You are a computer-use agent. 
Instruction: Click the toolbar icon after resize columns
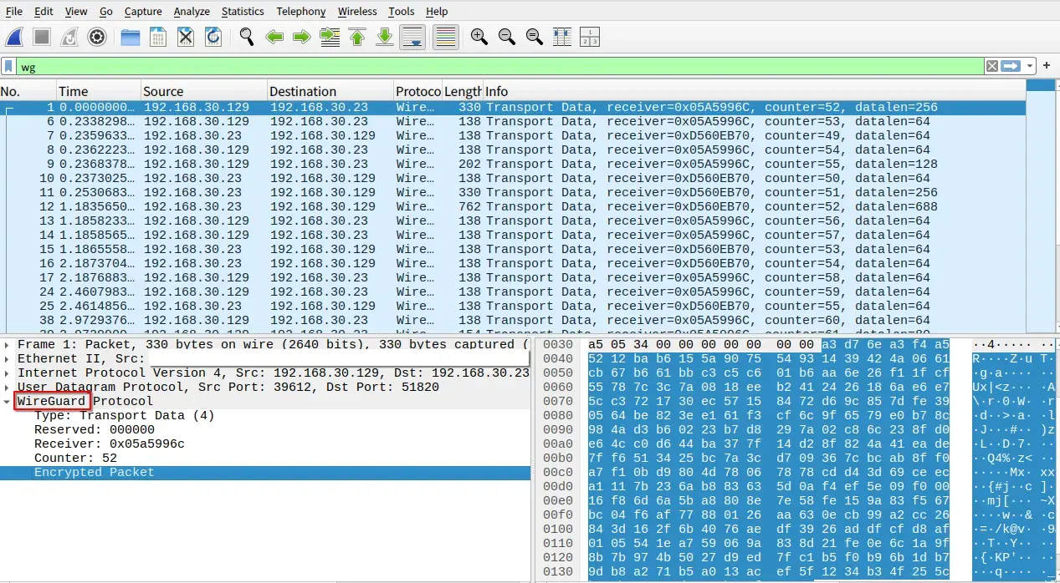point(590,37)
